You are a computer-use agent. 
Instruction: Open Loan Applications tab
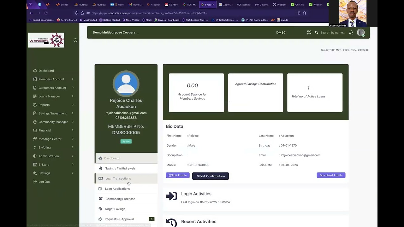[126, 189]
